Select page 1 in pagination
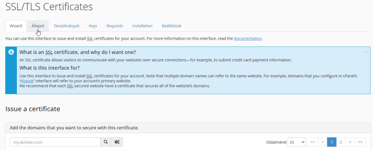The width and height of the screenshot is (373, 150). coord(332,142)
